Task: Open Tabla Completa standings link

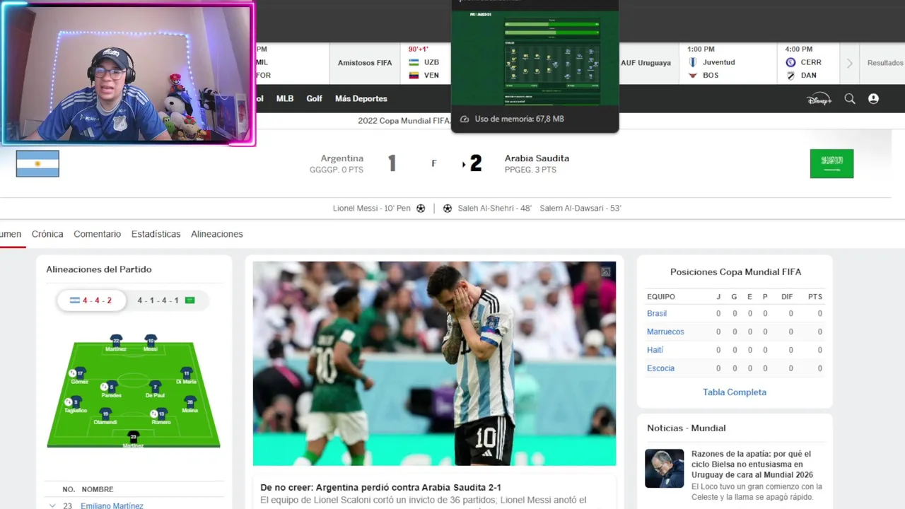Action: point(735,392)
